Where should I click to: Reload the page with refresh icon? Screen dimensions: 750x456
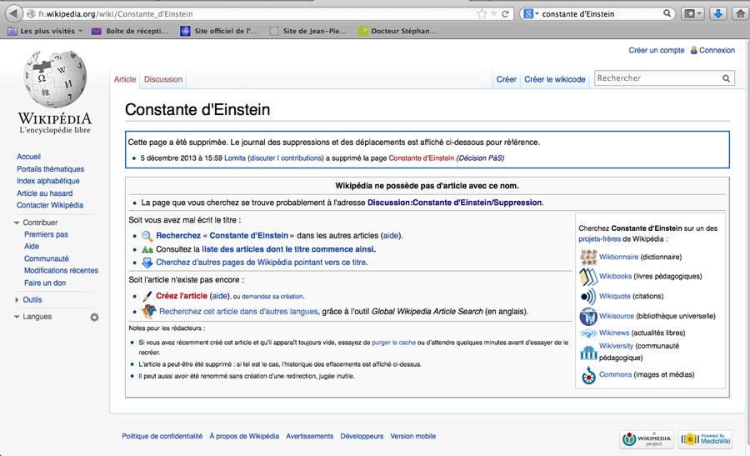point(505,14)
